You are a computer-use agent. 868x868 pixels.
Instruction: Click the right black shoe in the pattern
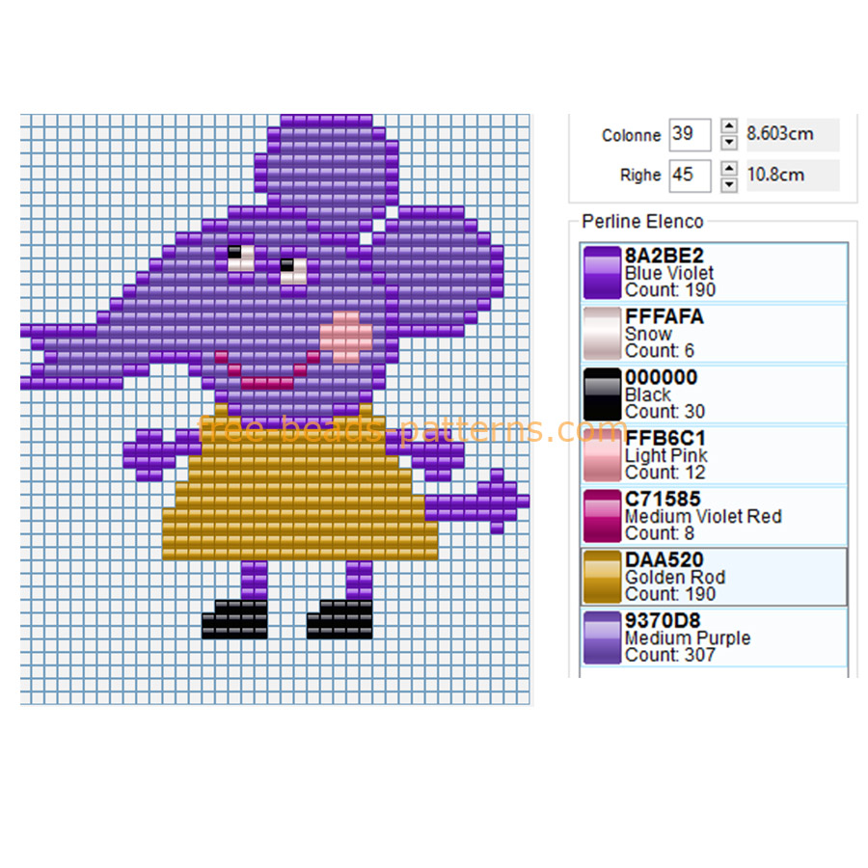click(339, 619)
